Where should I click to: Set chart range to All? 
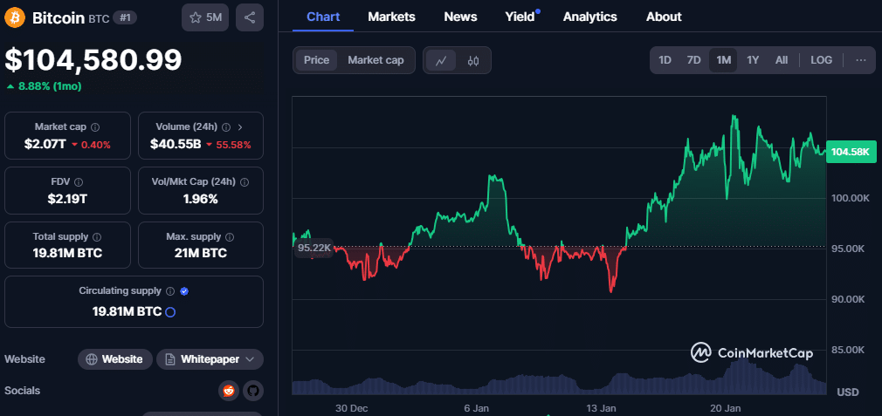coord(782,60)
